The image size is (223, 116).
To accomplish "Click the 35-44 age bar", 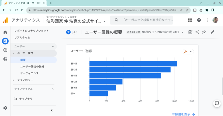I will click(133, 64).
